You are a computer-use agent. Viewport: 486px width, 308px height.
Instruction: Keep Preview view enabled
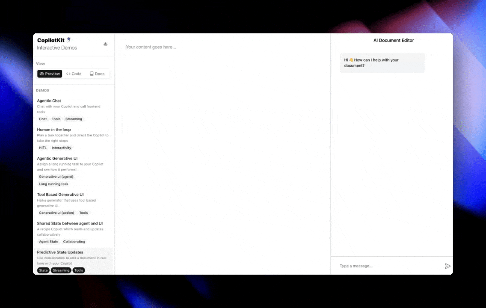[50, 74]
